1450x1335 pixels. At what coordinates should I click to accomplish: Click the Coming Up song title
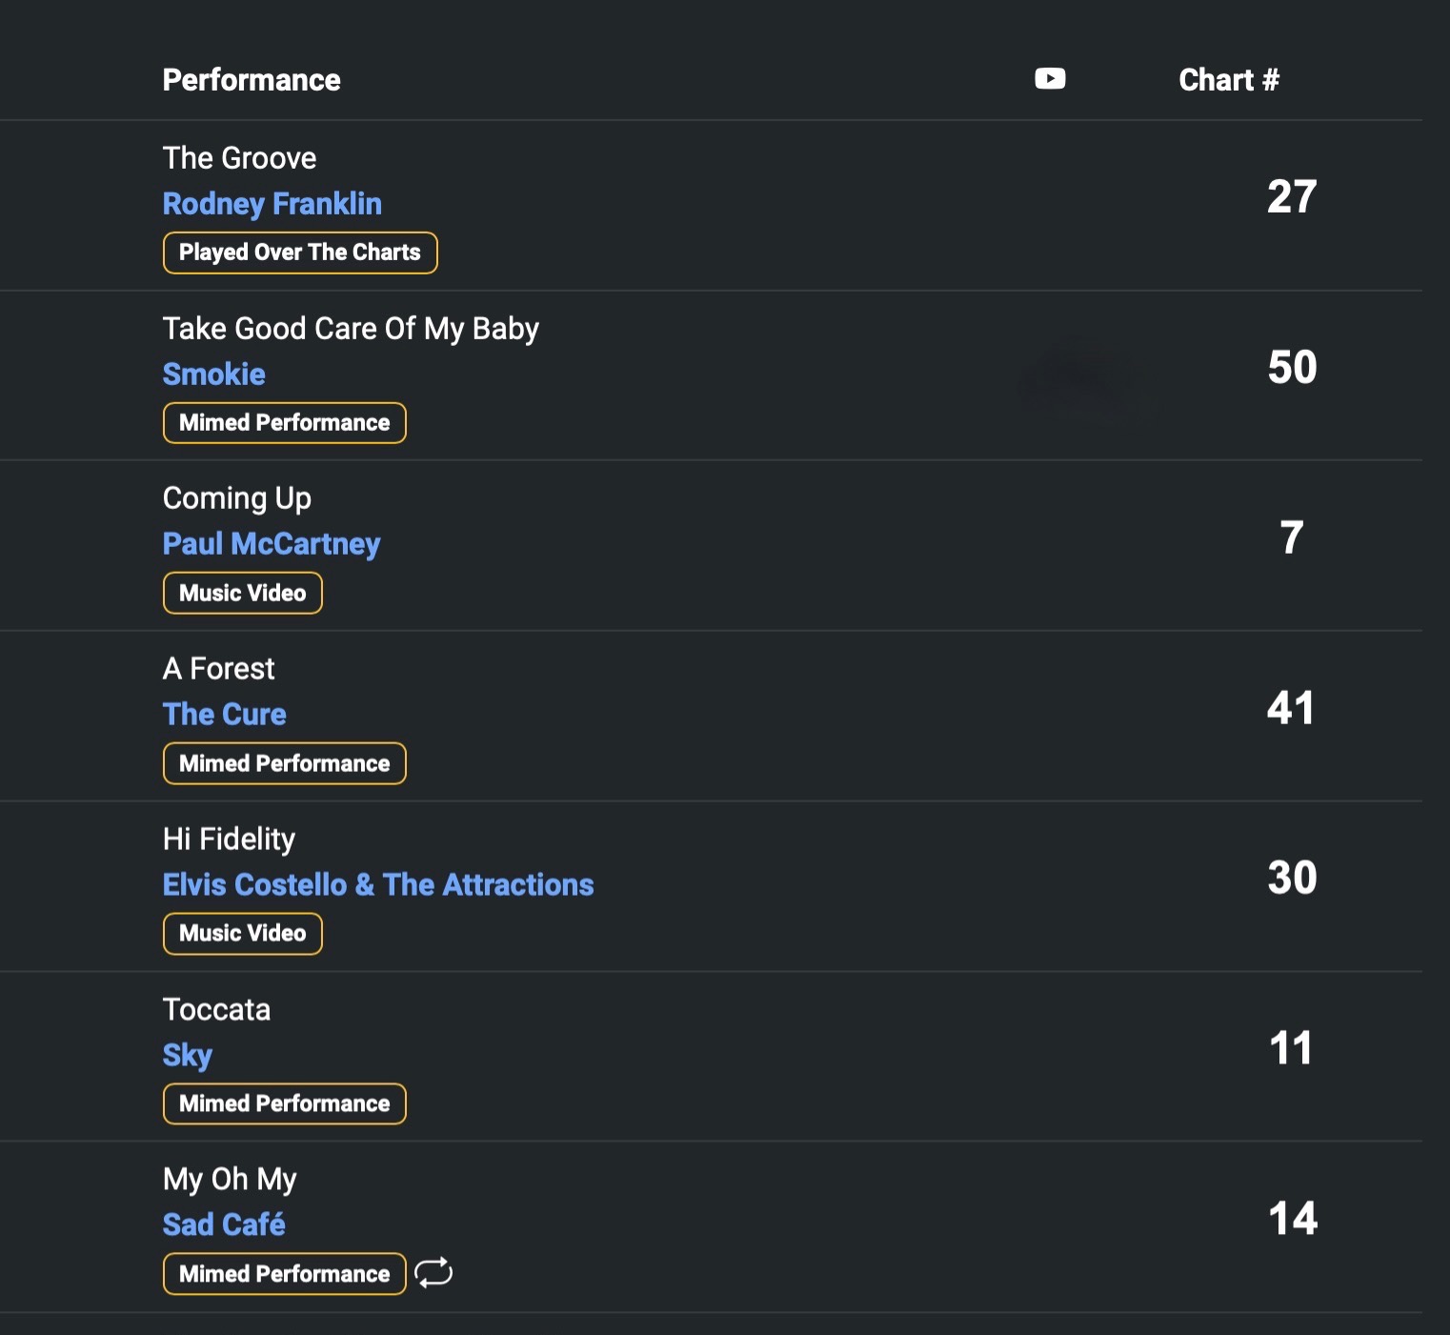pyautogui.click(x=236, y=498)
